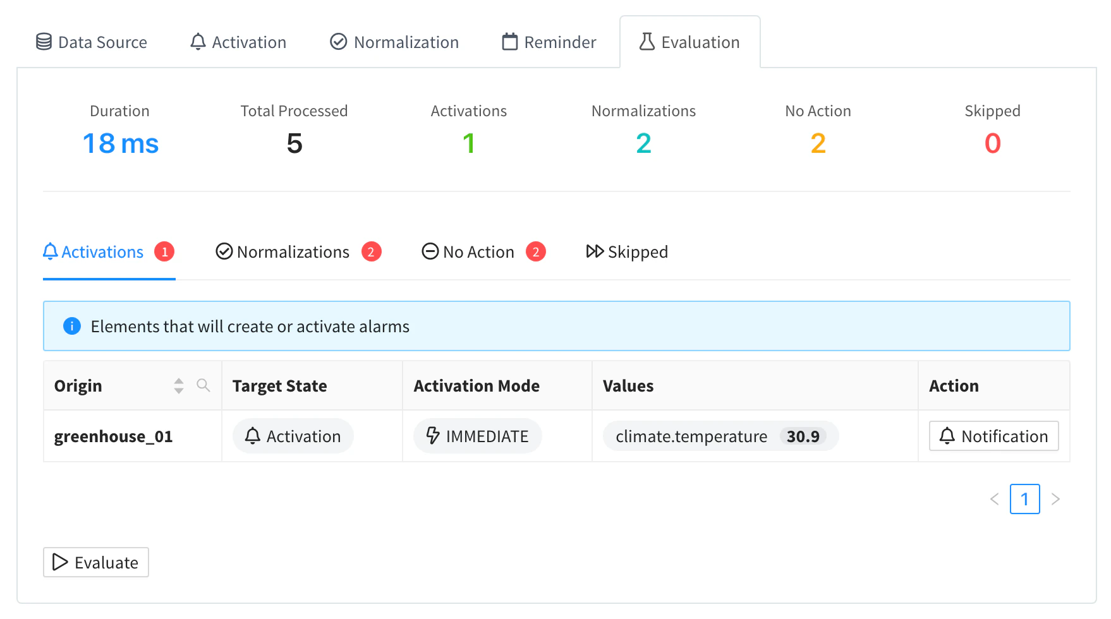1111x619 pixels.
Task: Click the IMMEDIATE activation mode tag
Action: [478, 436]
